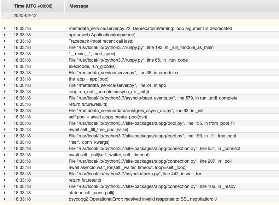This screenshot has height=205, width=279.
Task: Expand the postgres_async_db.py line 63 entry
Action: click(4, 111)
